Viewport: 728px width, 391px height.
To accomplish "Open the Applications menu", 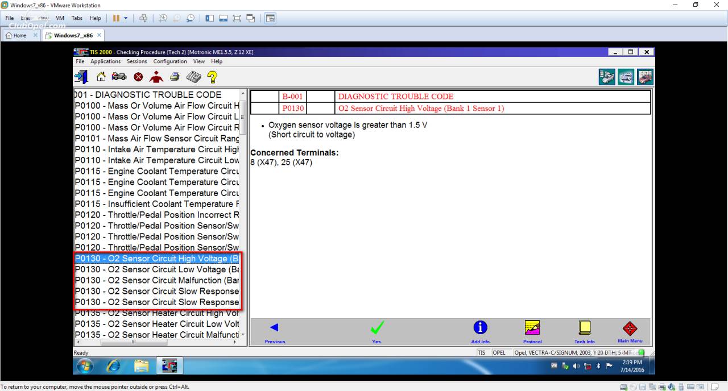I will 106,61.
